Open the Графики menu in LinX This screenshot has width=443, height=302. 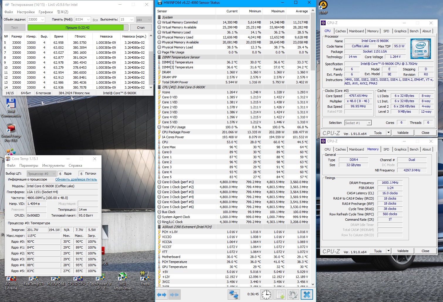pos(46,12)
